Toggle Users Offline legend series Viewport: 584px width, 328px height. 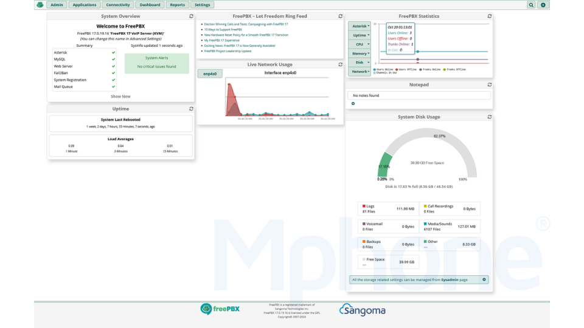[x=406, y=69]
